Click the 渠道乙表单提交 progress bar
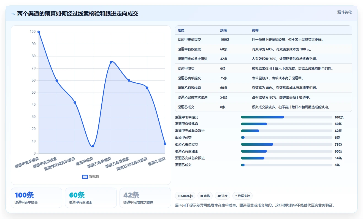 click(x=287, y=144)
